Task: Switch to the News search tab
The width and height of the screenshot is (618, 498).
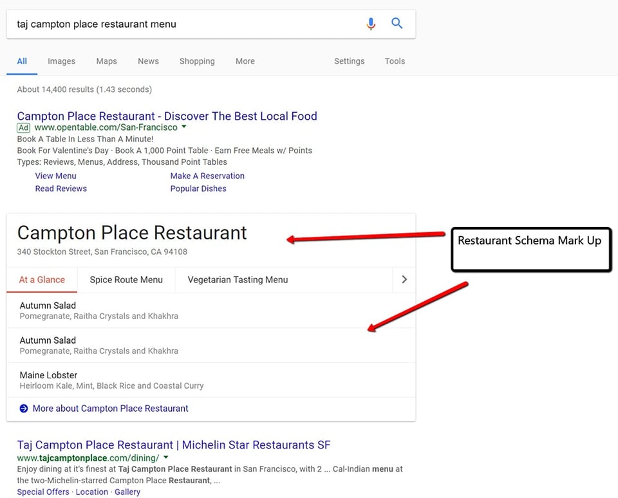Action: (148, 61)
